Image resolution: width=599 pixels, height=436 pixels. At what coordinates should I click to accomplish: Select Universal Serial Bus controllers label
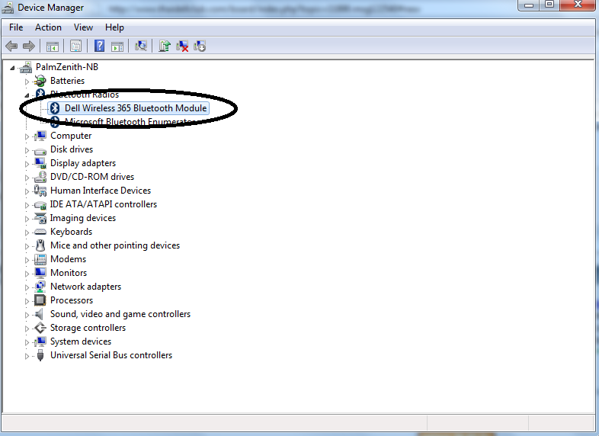111,355
